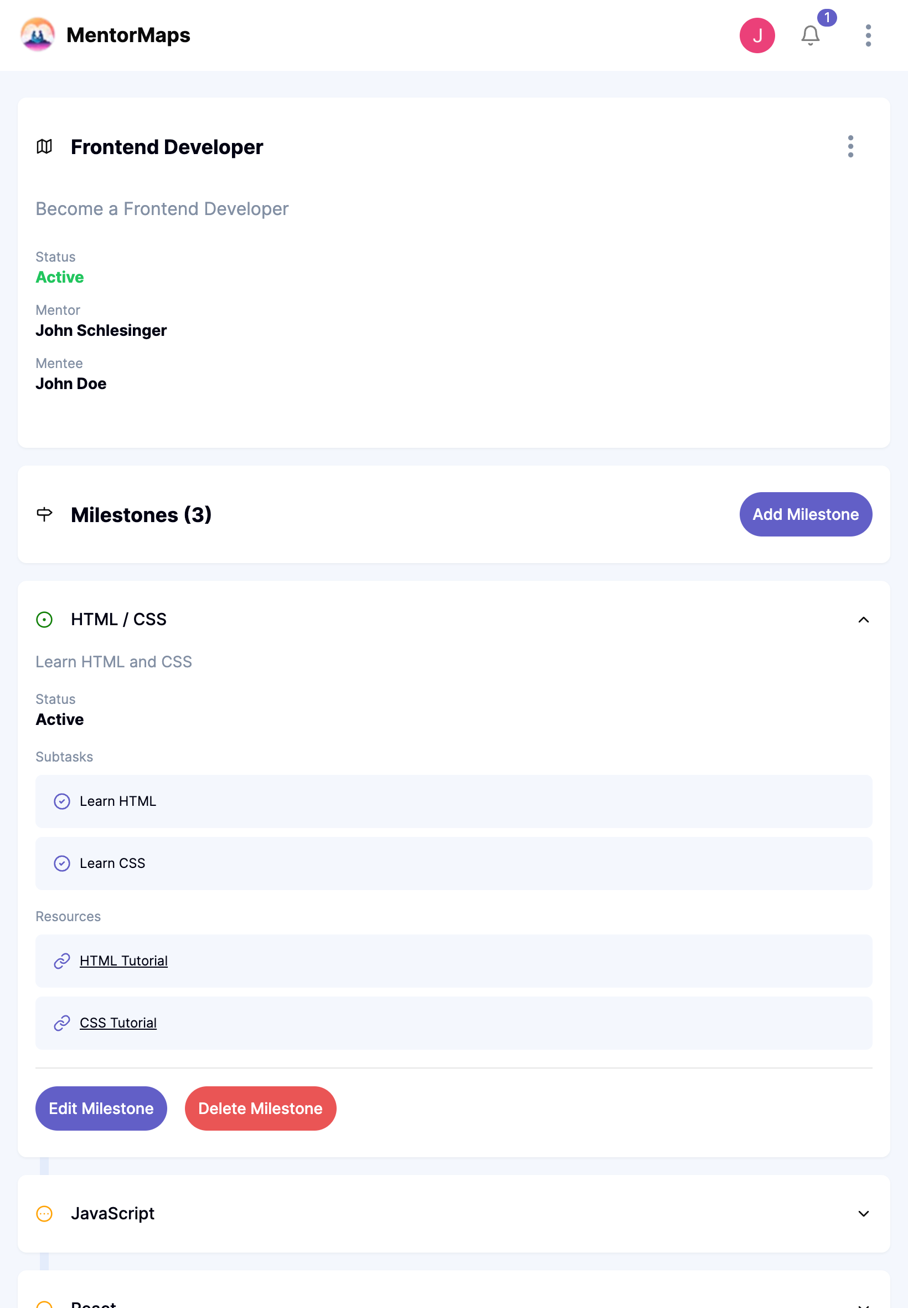Open the HTML Tutorial link
Viewport: 908px width, 1308px height.
click(x=123, y=960)
